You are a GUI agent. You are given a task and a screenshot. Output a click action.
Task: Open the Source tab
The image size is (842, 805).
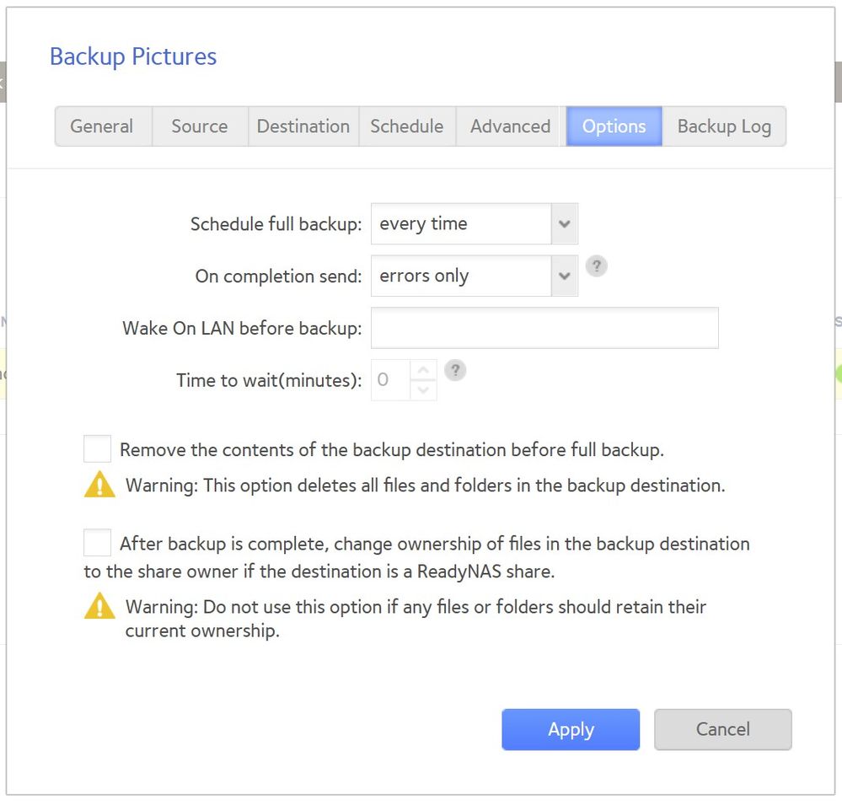pyautogui.click(x=200, y=126)
